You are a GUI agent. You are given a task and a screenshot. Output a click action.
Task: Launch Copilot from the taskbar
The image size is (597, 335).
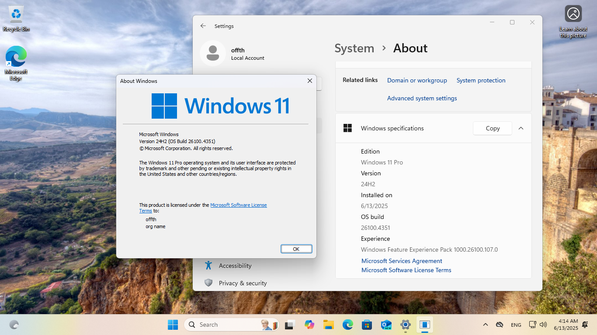[x=309, y=325]
